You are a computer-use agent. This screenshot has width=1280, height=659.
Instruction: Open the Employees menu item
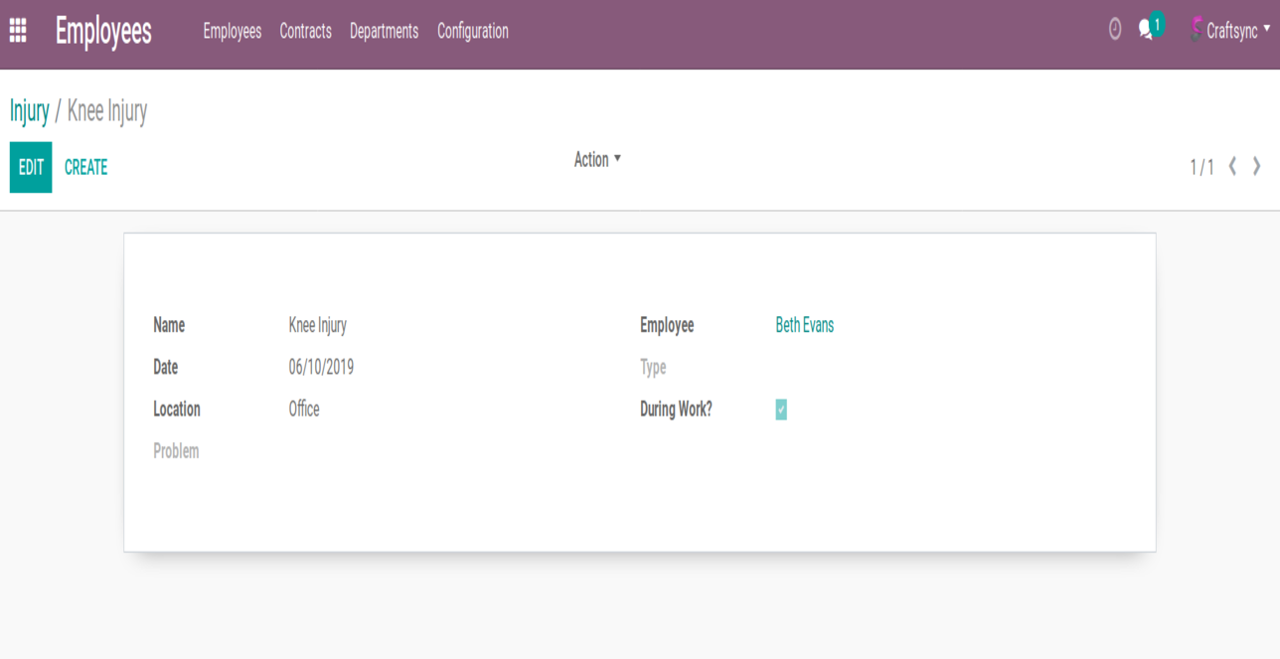point(232,31)
